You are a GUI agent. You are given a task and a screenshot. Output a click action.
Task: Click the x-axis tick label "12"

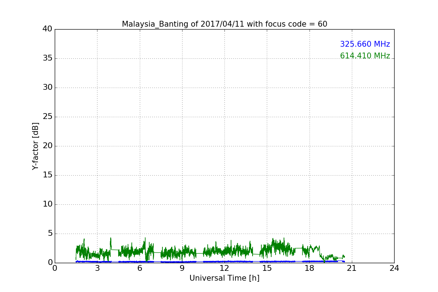(x=224, y=268)
